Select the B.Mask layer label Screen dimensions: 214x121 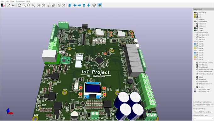tap(201, 30)
